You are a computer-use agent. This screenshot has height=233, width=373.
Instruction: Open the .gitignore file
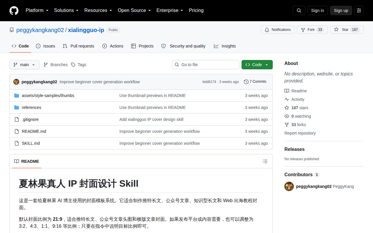pyautogui.click(x=30, y=119)
